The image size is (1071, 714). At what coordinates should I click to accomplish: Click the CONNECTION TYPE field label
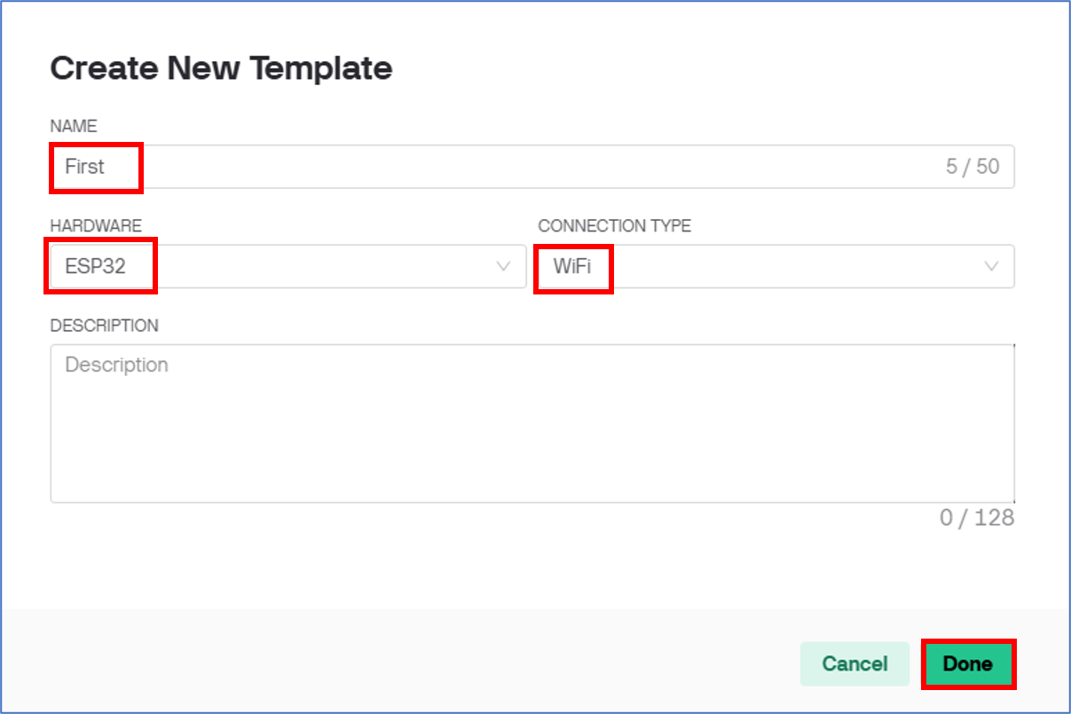click(614, 226)
